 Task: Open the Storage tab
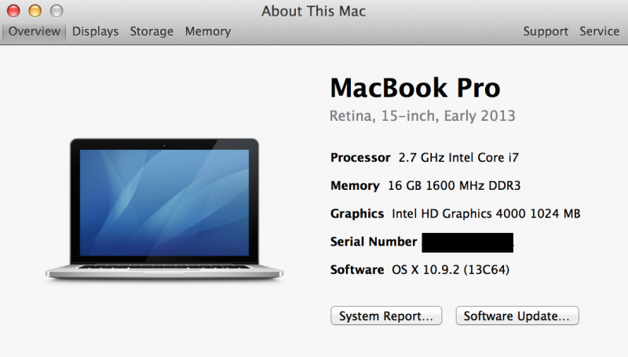[152, 31]
